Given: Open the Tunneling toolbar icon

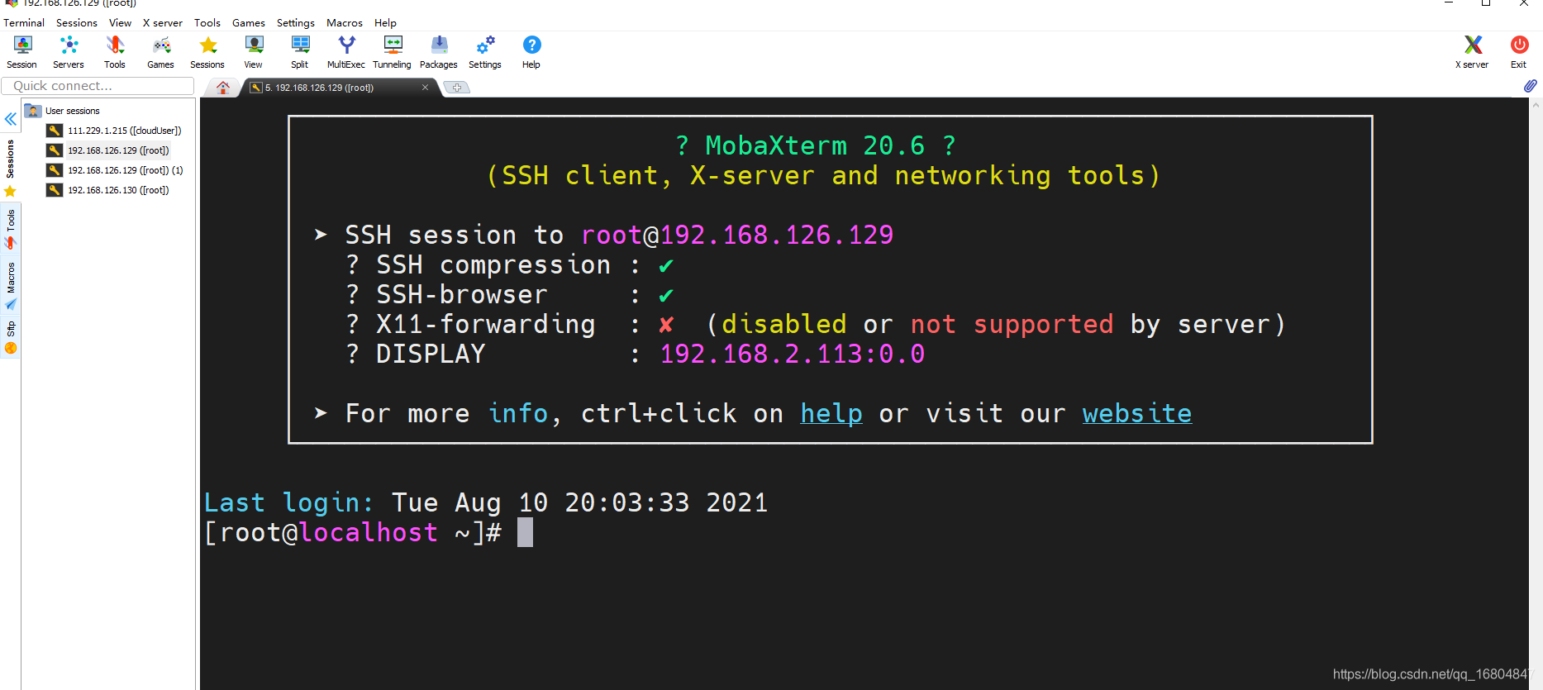Looking at the screenshot, I should point(393,52).
